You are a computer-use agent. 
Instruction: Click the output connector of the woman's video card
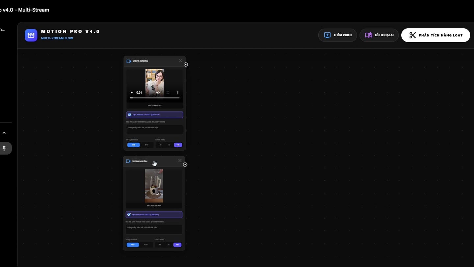point(186,65)
